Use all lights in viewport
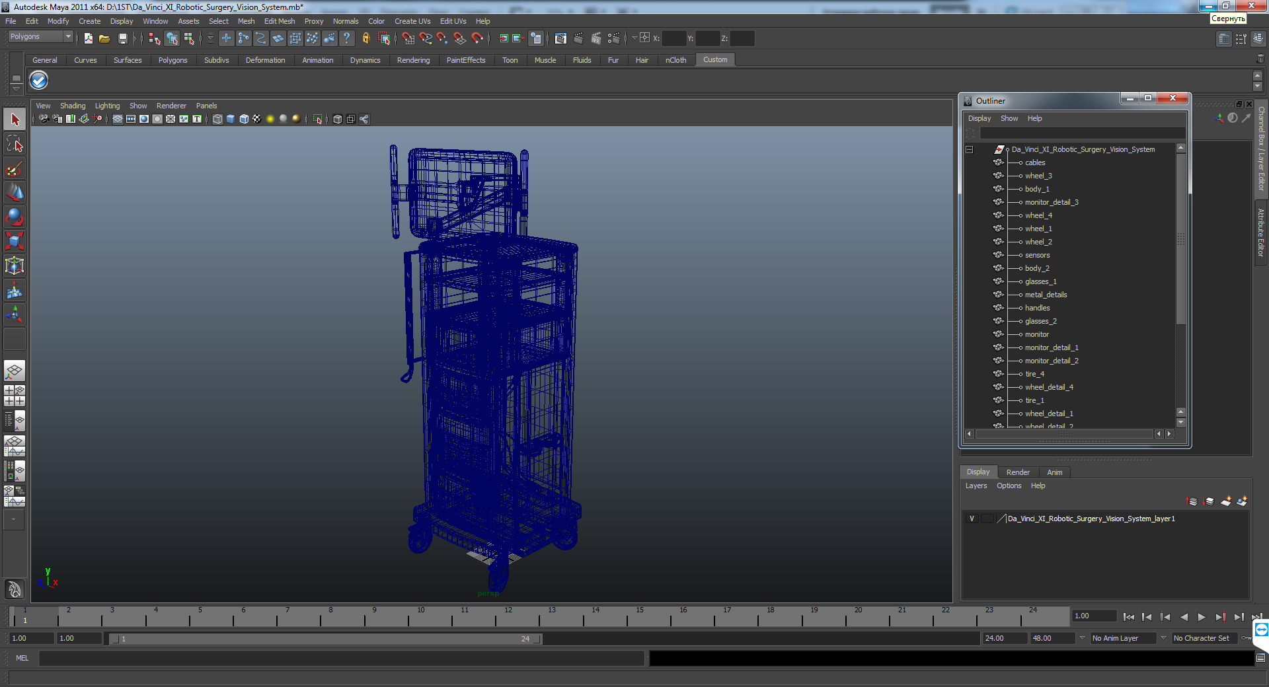Viewport: 1269px width, 687px height. coord(270,119)
